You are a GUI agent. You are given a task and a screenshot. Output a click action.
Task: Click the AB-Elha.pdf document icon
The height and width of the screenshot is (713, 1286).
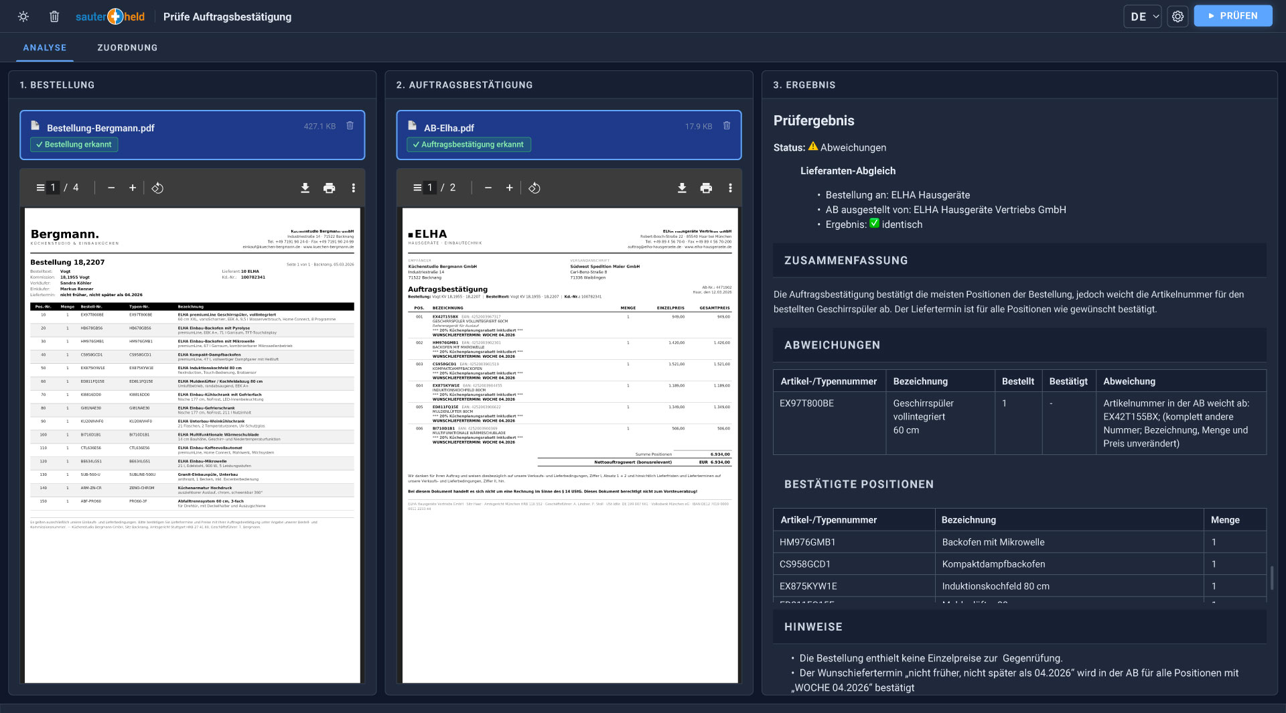click(x=412, y=125)
